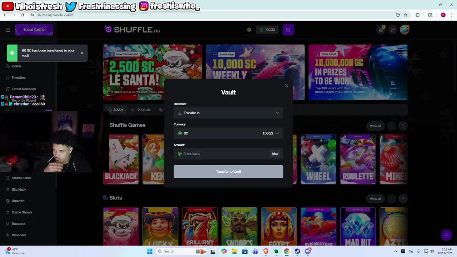Go back in Chrome
The image size is (457, 257).
pyautogui.click(x=5, y=15)
